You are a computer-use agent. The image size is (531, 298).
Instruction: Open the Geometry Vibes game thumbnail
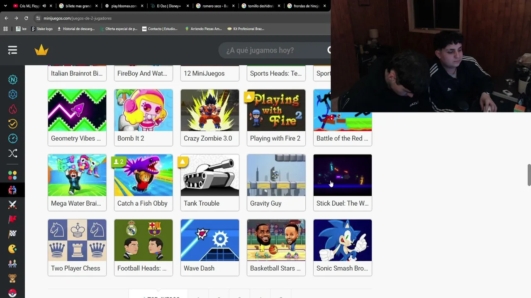coord(77,110)
